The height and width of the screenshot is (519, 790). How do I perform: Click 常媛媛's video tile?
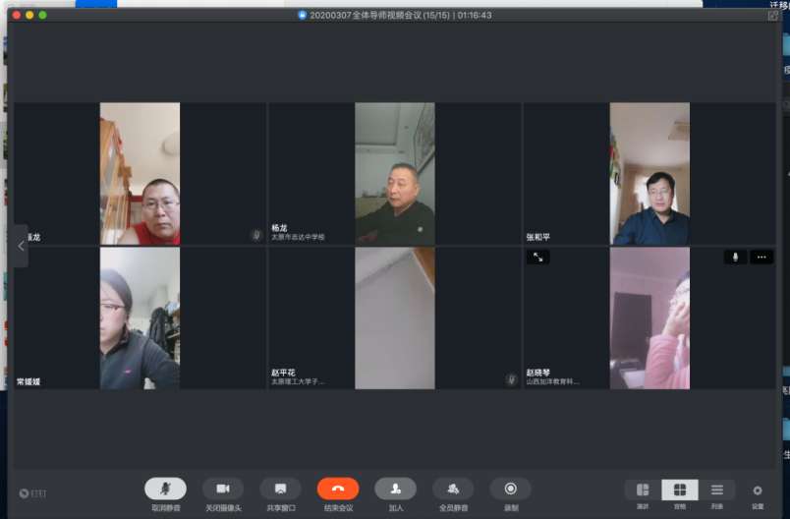[x=140, y=317]
